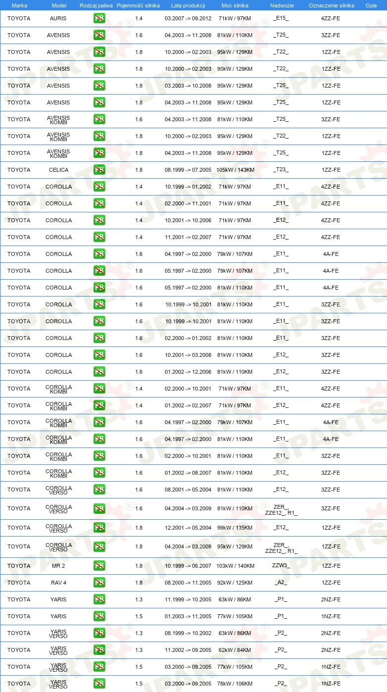
Task: Click fuel icon for YARIS VERSO 78kW / 106KM
Action: pos(99,684)
